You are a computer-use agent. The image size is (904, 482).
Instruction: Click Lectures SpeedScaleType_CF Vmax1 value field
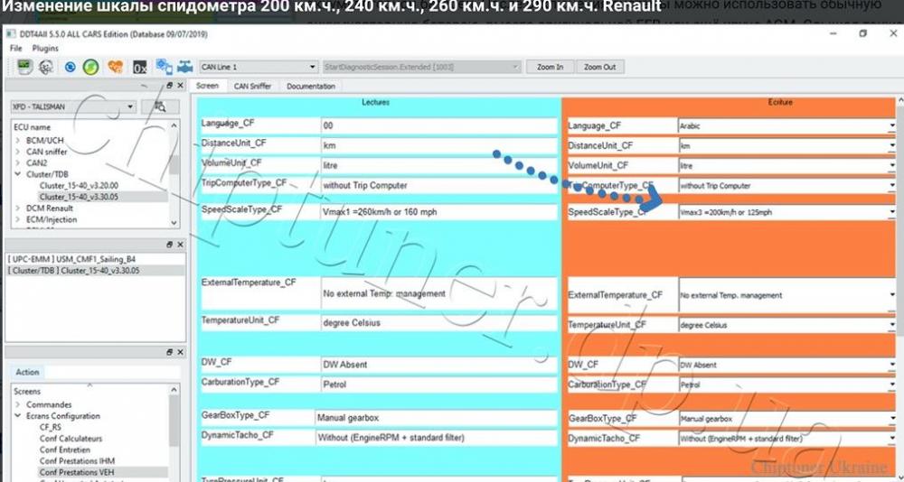tap(438, 212)
